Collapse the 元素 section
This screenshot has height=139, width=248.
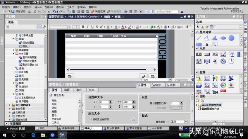click(197, 48)
